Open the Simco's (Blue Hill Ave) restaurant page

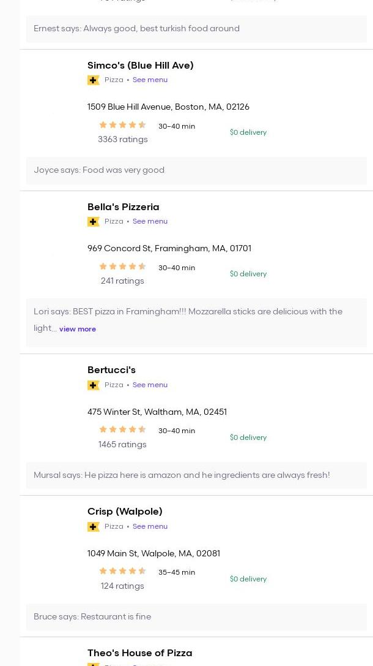click(140, 66)
